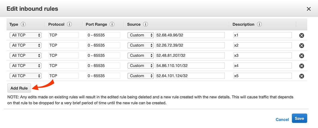This screenshot has width=318, height=128.
Task: Click the Port Range column header
Action: pos(96,24)
